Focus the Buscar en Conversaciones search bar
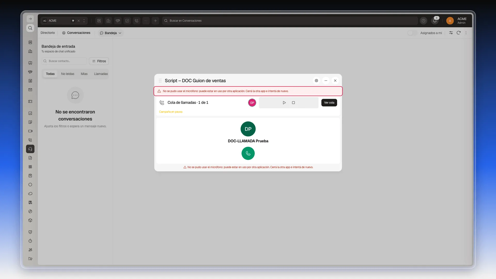The height and width of the screenshot is (279, 496). (x=290, y=21)
